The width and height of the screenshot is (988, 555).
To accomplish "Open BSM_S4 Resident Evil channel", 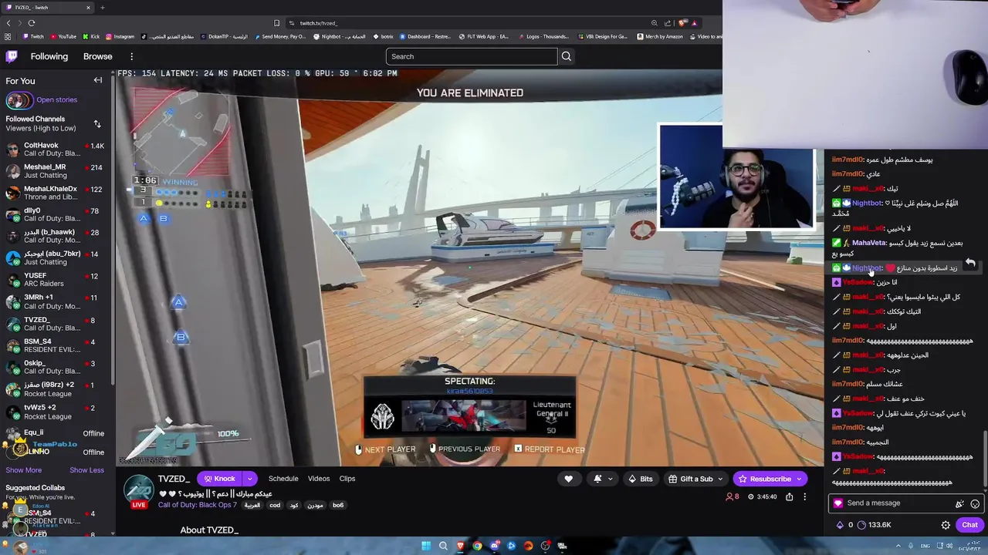I will pos(55,345).
